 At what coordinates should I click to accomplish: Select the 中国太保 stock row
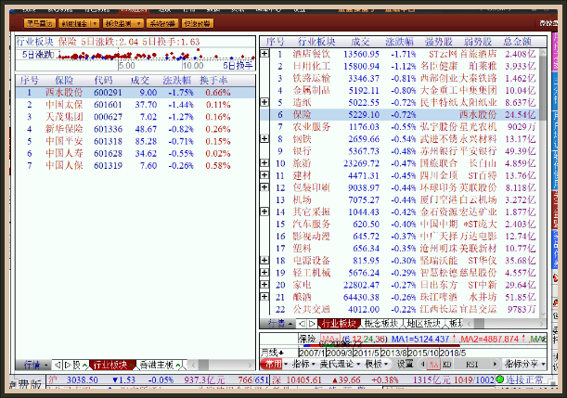135,105
